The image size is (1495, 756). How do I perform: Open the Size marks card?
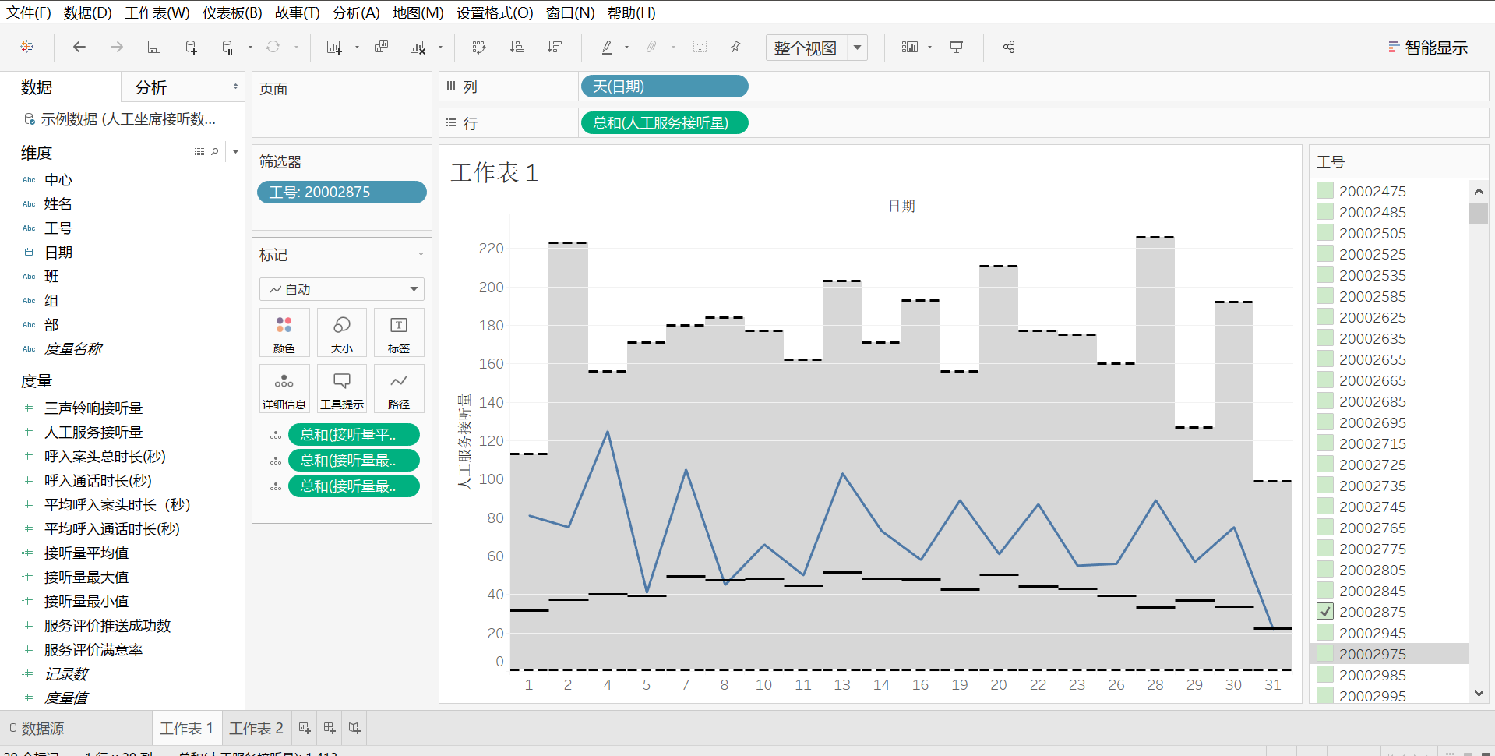click(x=341, y=333)
